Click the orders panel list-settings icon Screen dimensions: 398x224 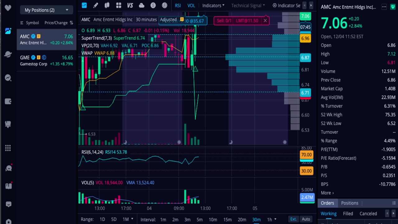click(x=394, y=203)
